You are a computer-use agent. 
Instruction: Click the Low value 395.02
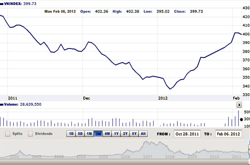[163, 11]
